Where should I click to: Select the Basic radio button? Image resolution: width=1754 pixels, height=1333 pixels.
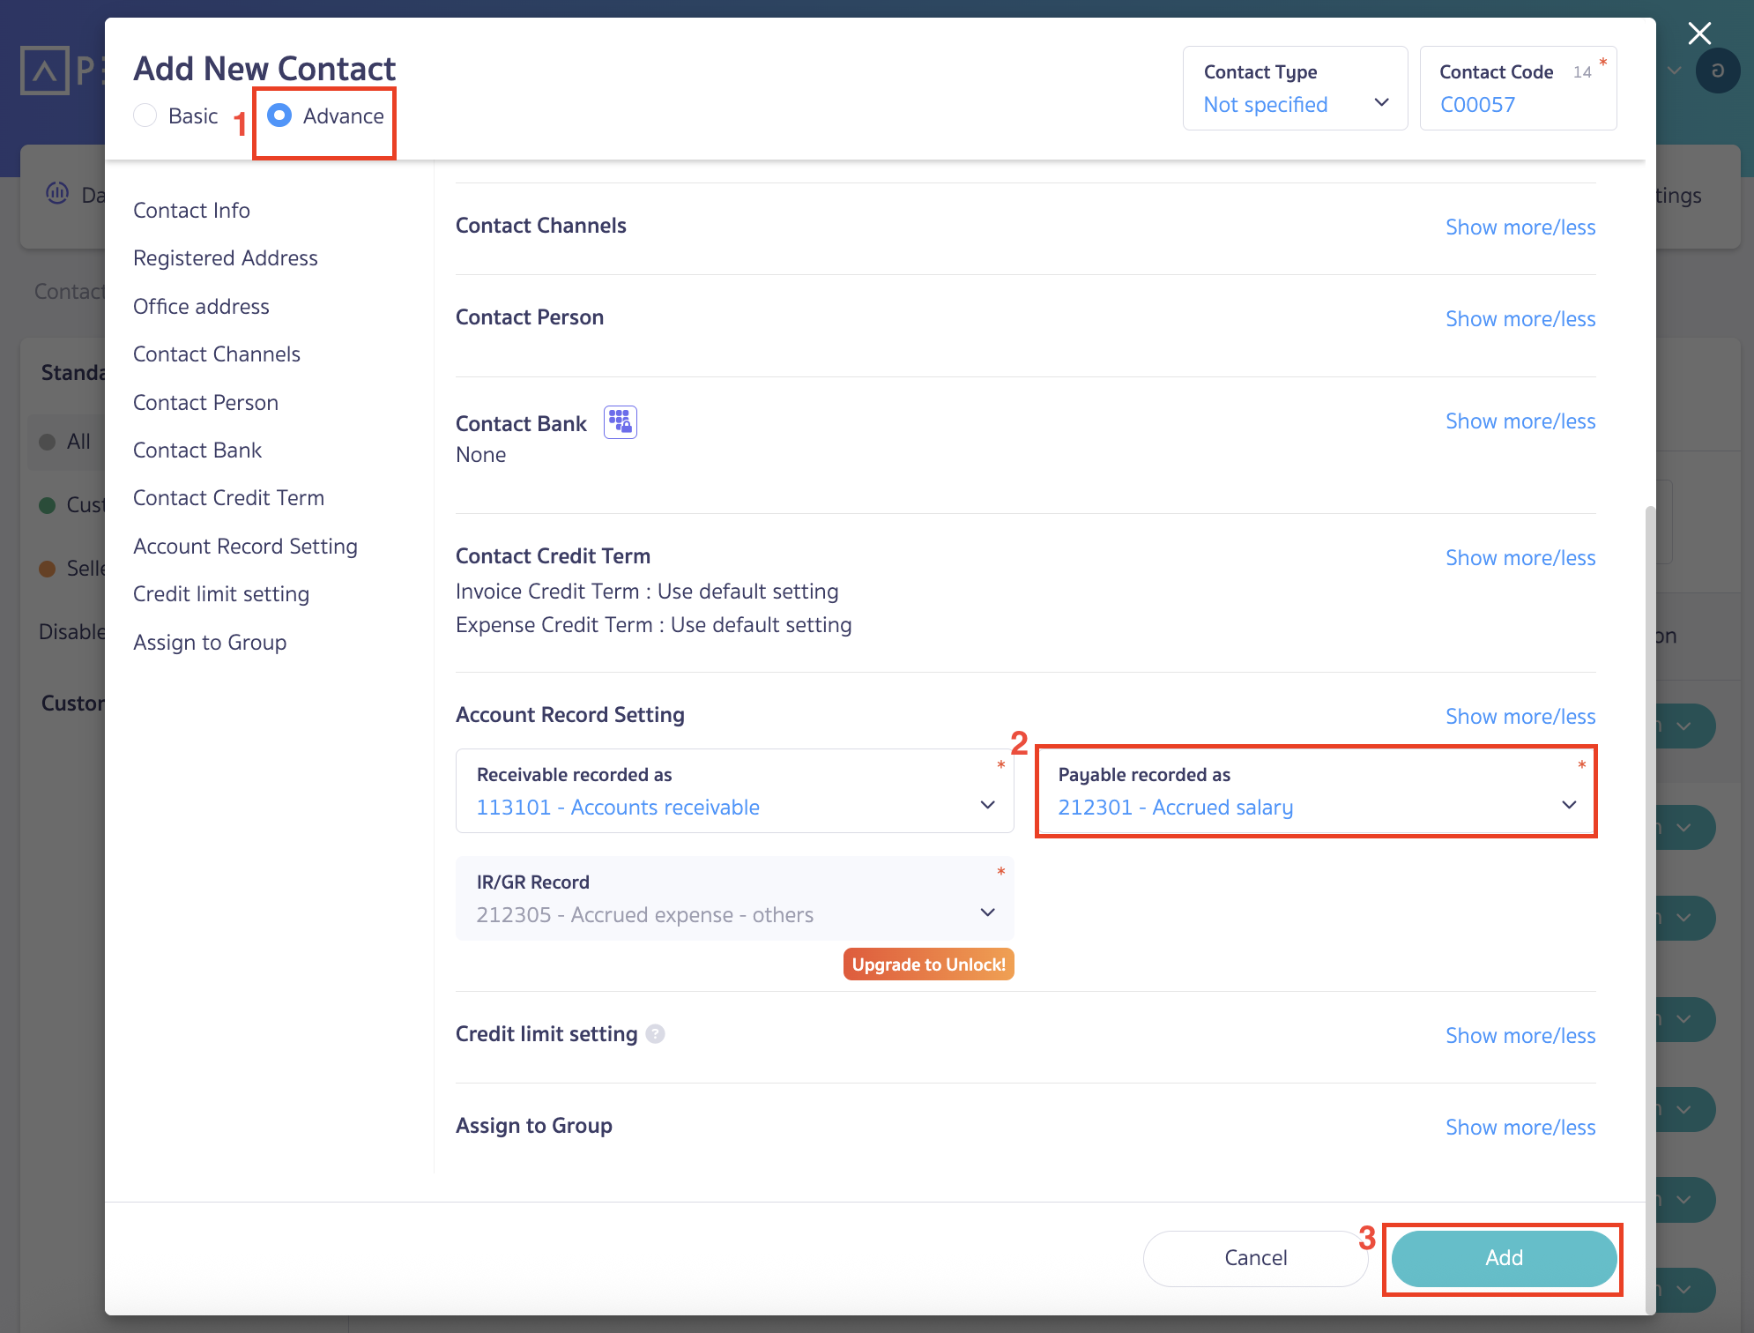[145, 115]
